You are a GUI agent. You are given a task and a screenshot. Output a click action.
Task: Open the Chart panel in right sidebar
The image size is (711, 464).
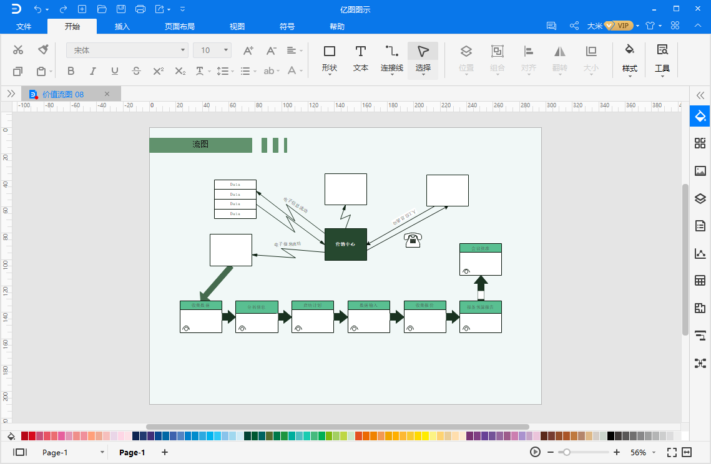click(700, 253)
